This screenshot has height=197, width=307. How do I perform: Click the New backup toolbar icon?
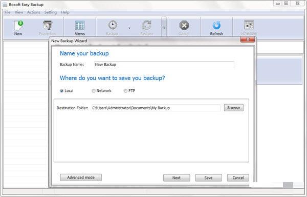(18, 26)
